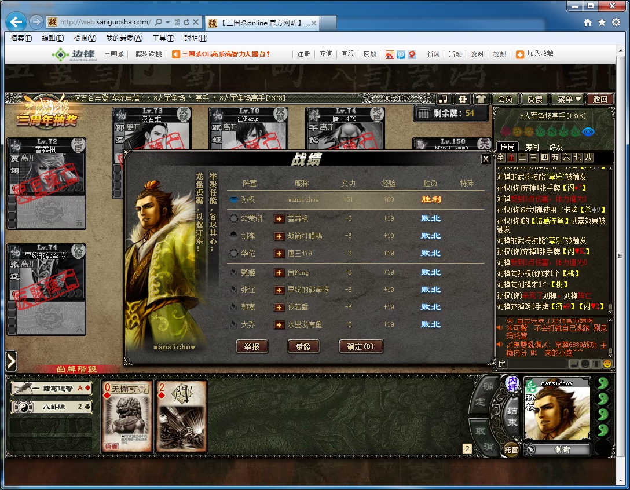
Task: Click the 录像 replay button
Action: [x=303, y=346]
